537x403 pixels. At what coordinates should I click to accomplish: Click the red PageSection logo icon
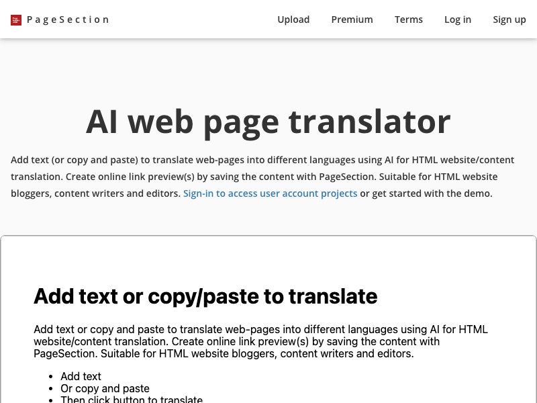tap(15, 19)
